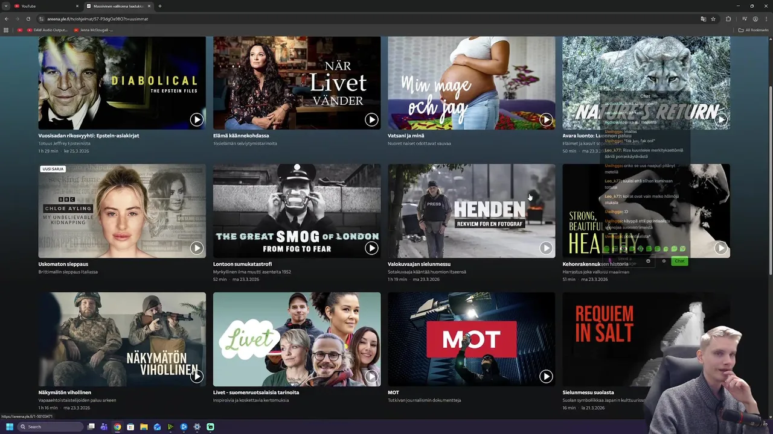Screen dimensions: 773x434
Task: Open the Settings gear in the taskbar
Action: 197,427
